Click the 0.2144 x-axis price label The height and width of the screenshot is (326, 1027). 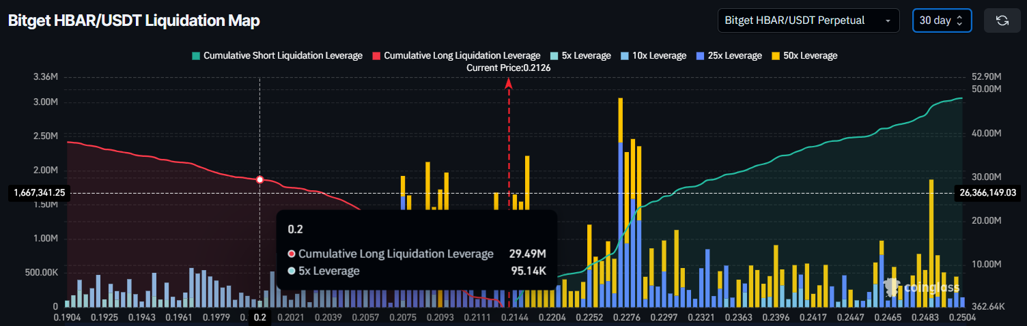pyautogui.click(x=513, y=318)
